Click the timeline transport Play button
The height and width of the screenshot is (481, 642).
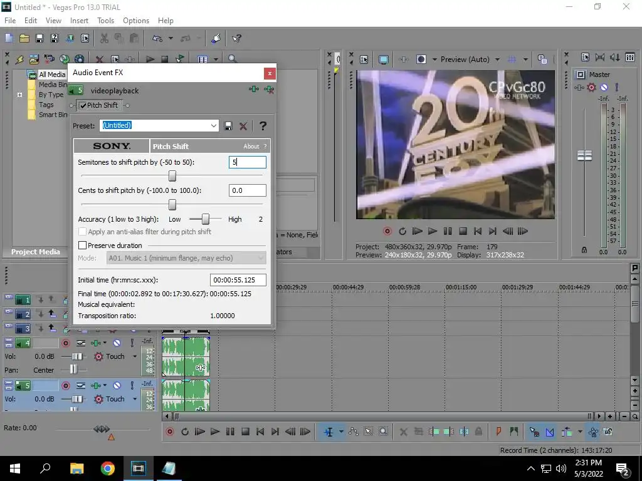pos(215,432)
